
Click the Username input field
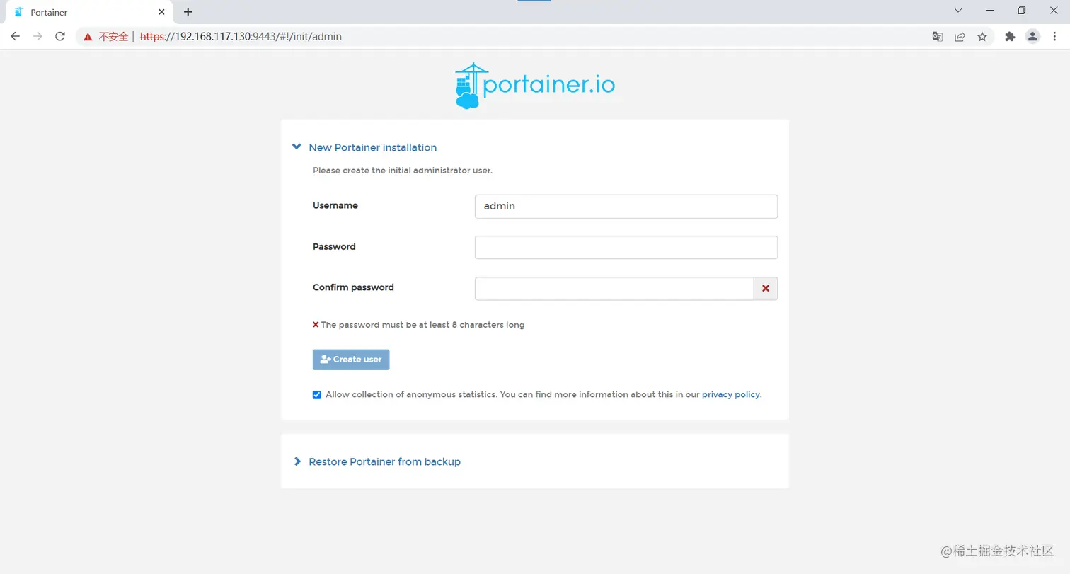click(626, 207)
